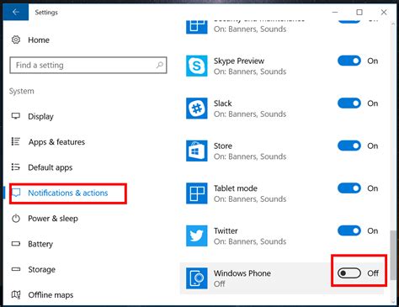The width and height of the screenshot is (399, 307).
Task: Click the Battery icon
Action: pyautogui.click(x=16, y=244)
